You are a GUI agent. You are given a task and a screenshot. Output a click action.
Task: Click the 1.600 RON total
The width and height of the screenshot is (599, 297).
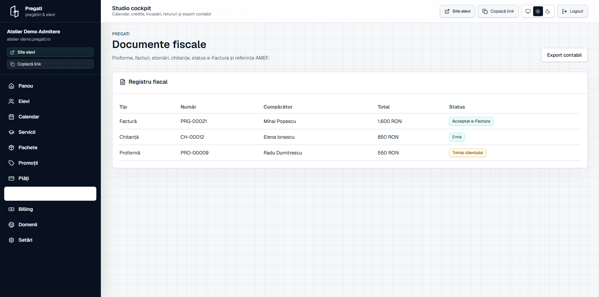(x=390, y=121)
